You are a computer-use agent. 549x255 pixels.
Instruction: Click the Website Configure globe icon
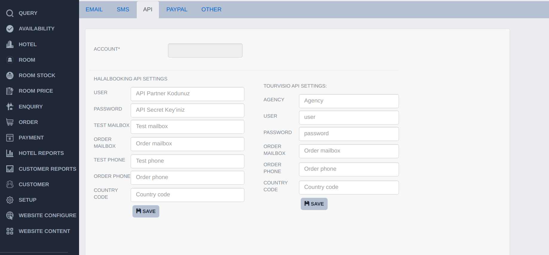click(x=10, y=215)
